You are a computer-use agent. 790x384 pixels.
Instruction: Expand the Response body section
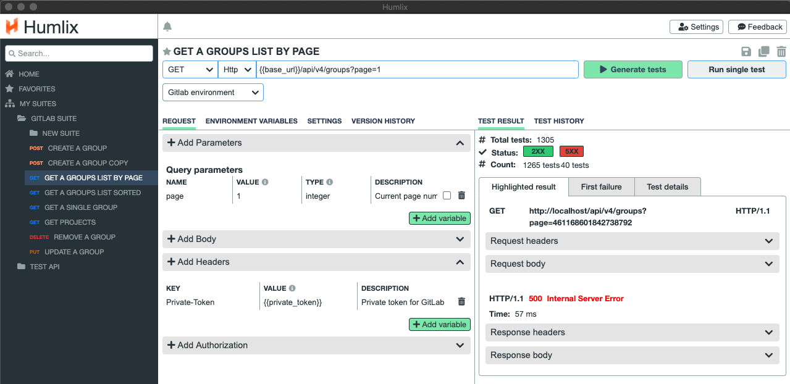point(630,355)
